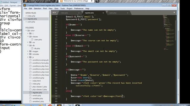Close the users.php editor tab

click(x=127, y=13)
